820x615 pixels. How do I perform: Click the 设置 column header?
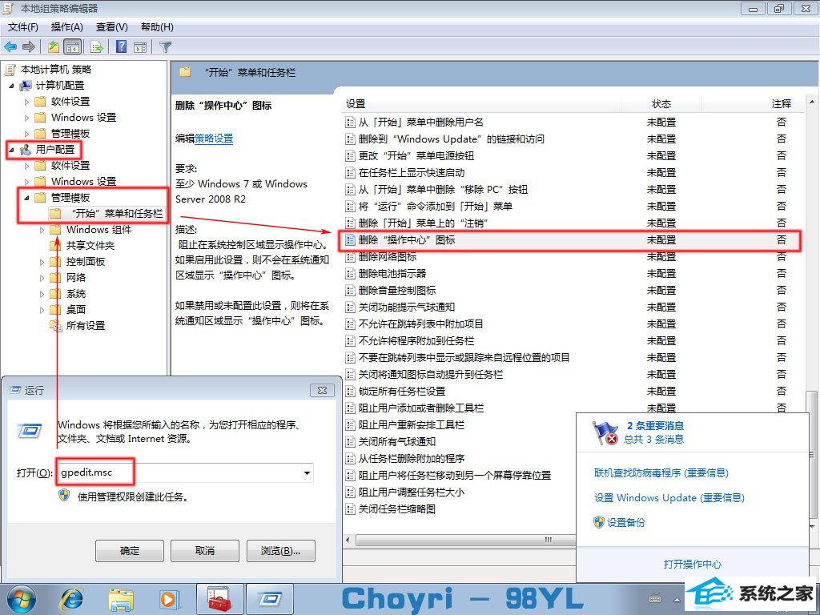481,103
